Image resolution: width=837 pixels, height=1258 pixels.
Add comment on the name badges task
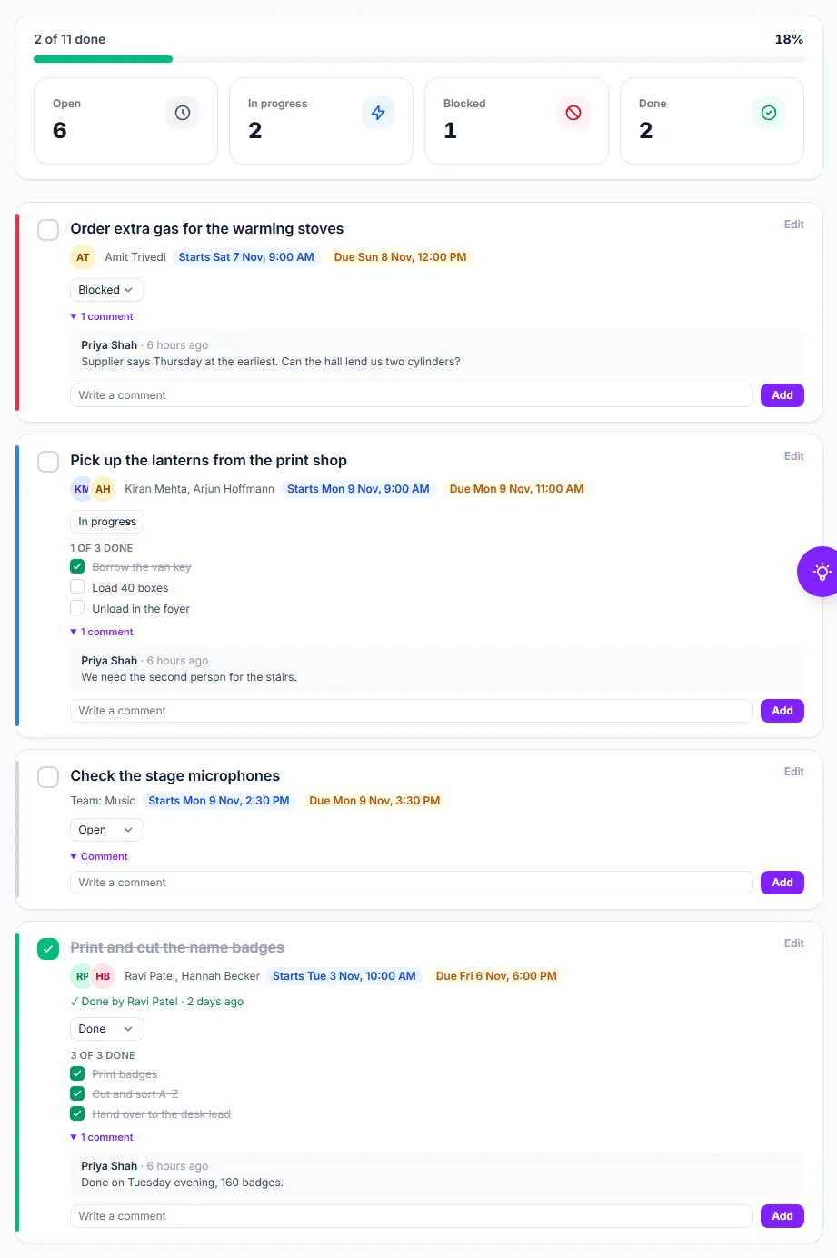click(782, 1216)
